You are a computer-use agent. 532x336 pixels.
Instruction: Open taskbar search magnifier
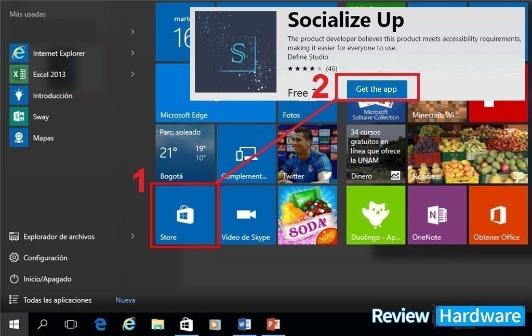[42, 325]
